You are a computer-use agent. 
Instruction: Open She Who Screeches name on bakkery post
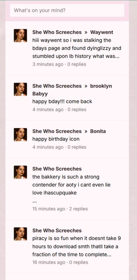57,169
